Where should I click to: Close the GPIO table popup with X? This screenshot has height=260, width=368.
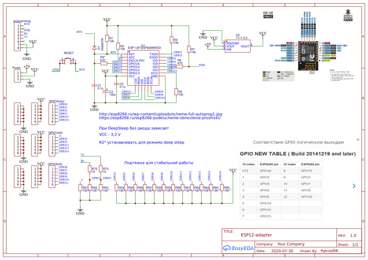[x=358, y=139]
